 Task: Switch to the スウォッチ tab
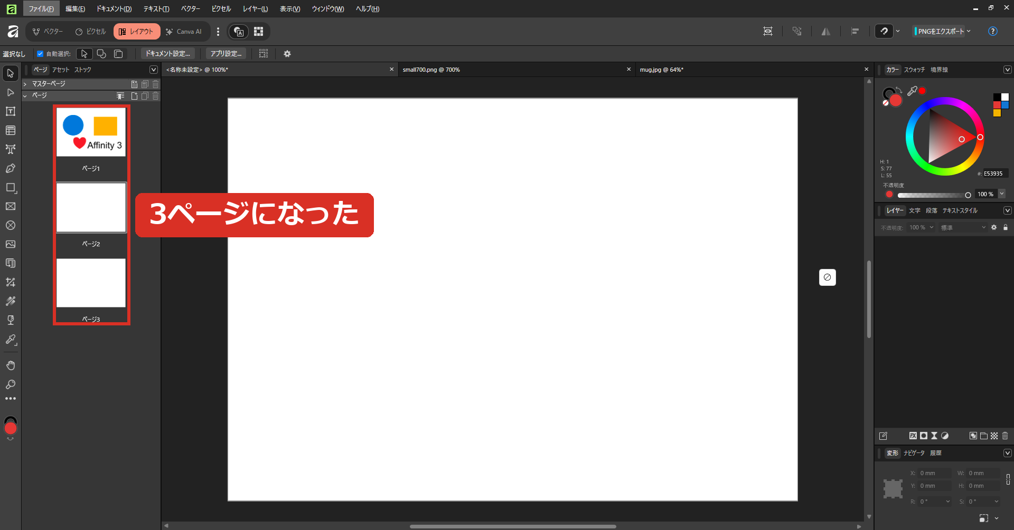coord(914,70)
